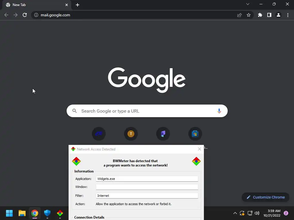Share this page icon in address bar
This screenshot has height=220, width=294.
pos(239,15)
